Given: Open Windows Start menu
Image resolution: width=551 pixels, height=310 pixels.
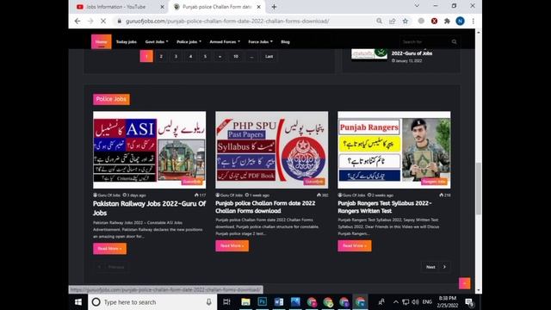Looking at the screenshot, I should point(78,302).
